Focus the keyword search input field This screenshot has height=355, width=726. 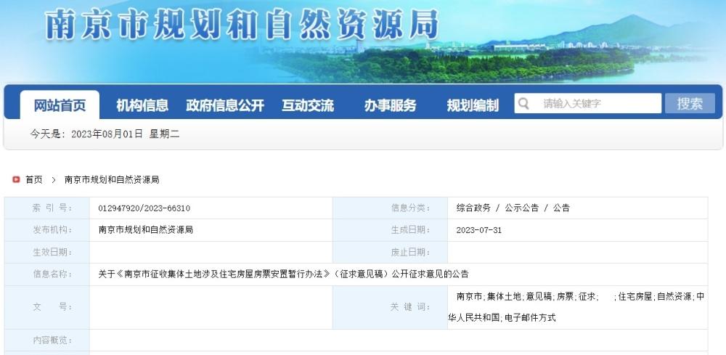[588, 103]
